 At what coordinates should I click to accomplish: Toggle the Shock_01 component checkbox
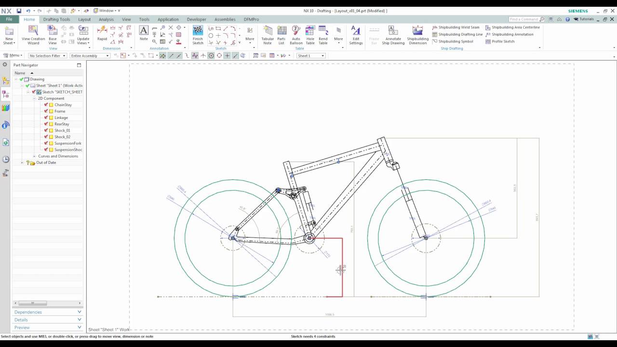click(46, 131)
